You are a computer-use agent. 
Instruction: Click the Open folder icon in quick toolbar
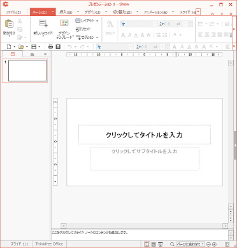pyautogui.click(x=21, y=46)
